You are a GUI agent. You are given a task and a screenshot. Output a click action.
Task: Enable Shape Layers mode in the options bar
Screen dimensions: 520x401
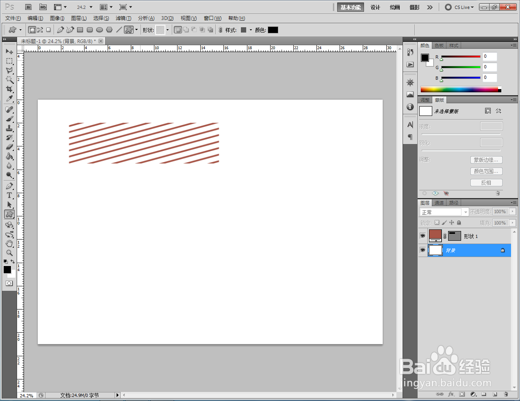pyautogui.click(x=32, y=30)
